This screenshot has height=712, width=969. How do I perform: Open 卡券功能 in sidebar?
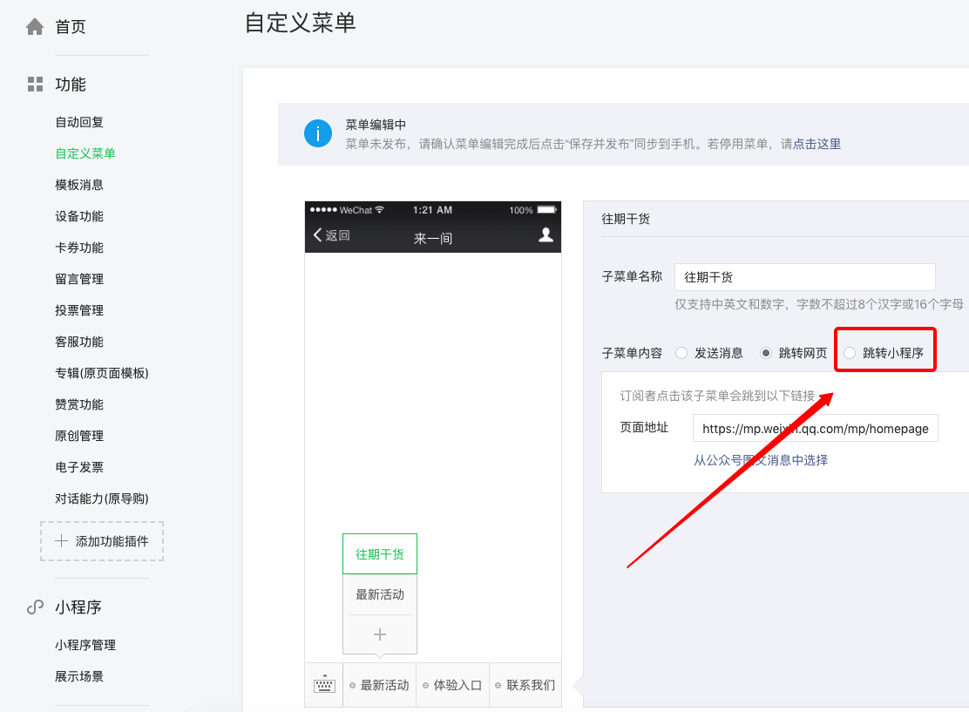tap(79, 248)
